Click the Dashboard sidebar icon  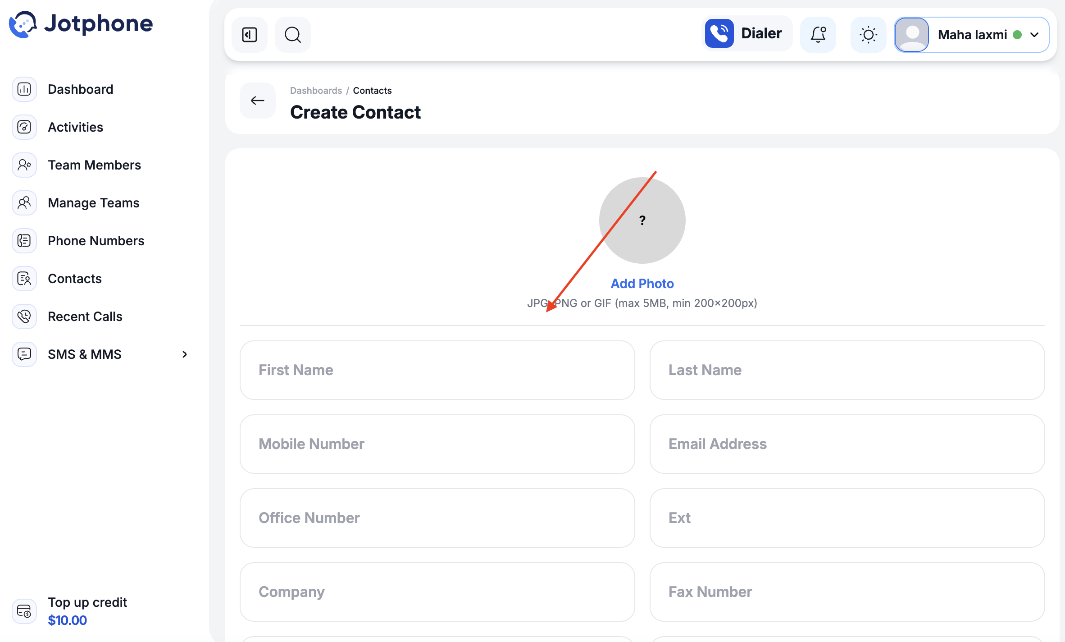point(24,89)
